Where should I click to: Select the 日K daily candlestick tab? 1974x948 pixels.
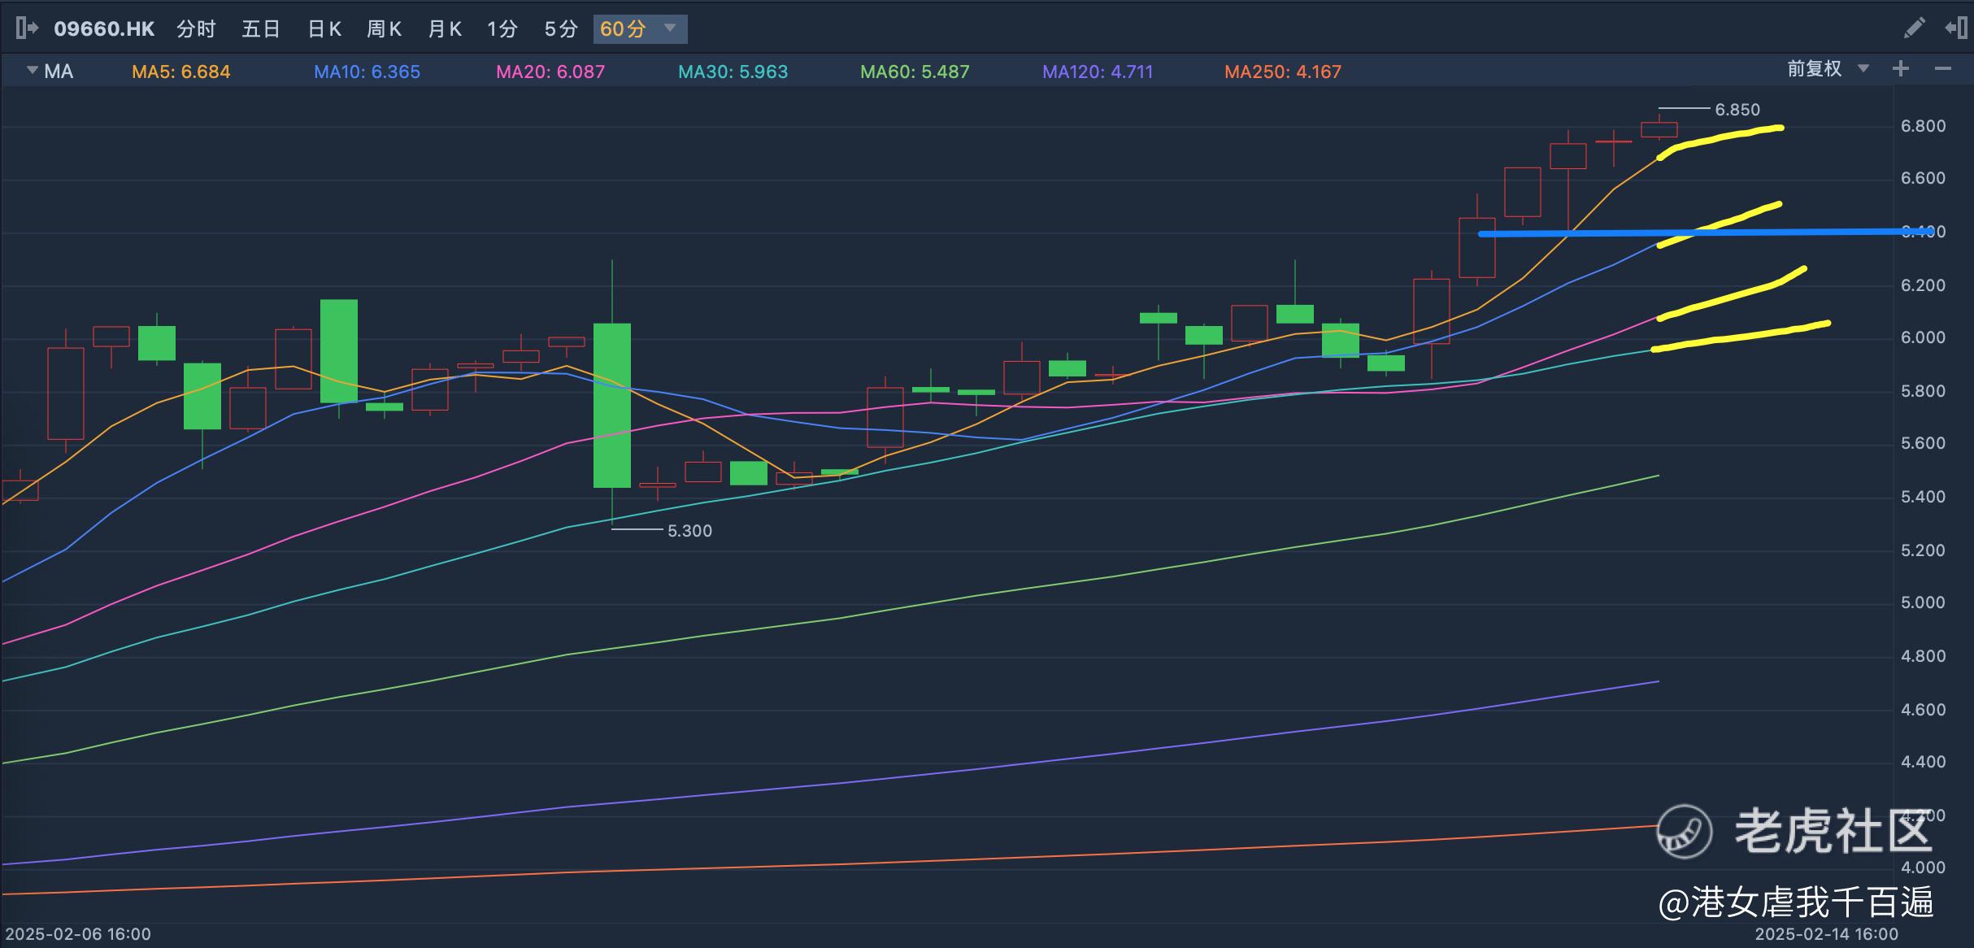[x=324, y=29]
